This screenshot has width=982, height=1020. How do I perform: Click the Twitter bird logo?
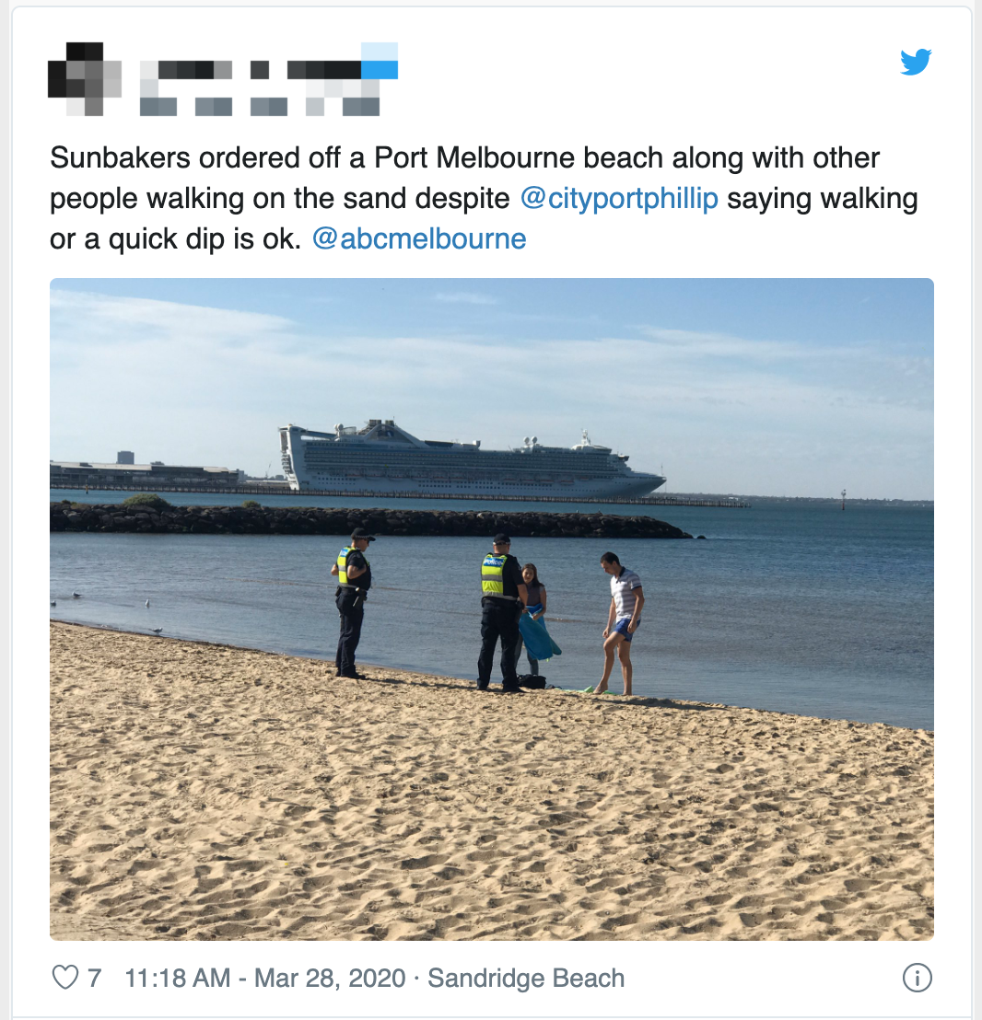pyautogui.click(x=916, y=62)
